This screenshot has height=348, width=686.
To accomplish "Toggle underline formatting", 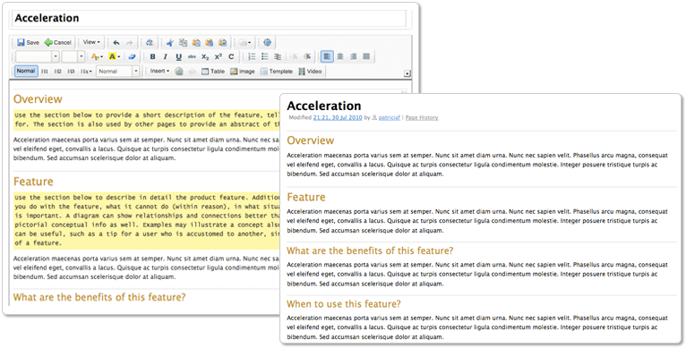I will [178, 56].
